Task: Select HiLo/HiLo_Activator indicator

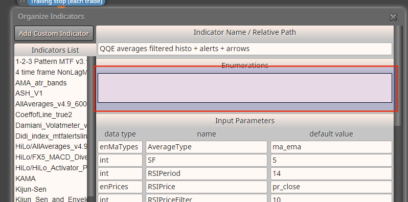Action: 51,168
